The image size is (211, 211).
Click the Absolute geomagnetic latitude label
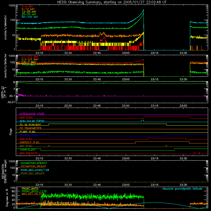click(182, 189)
